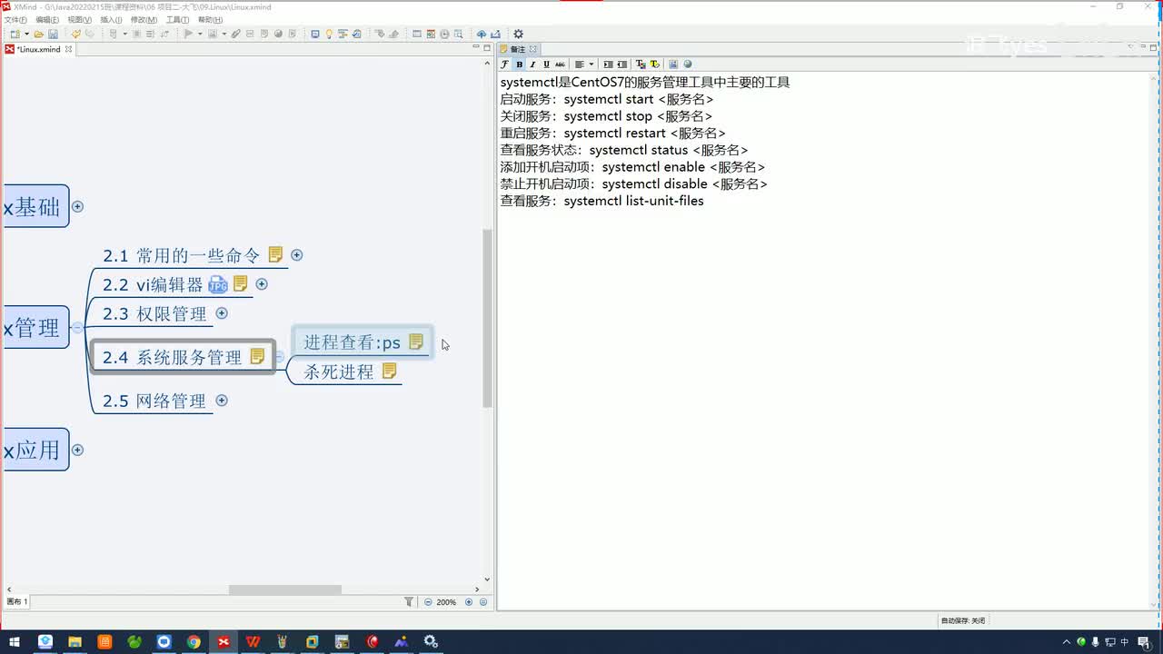Undo the last action in main toolbar
The image size is (1163, 654).
76,35
